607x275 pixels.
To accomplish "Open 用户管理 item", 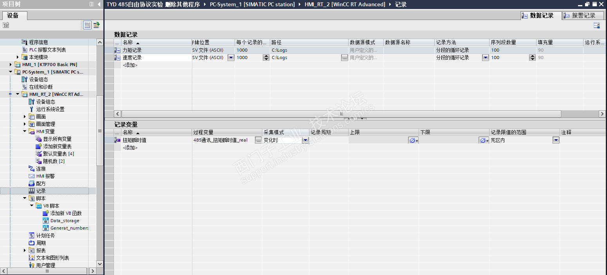I will coord(45,265).
